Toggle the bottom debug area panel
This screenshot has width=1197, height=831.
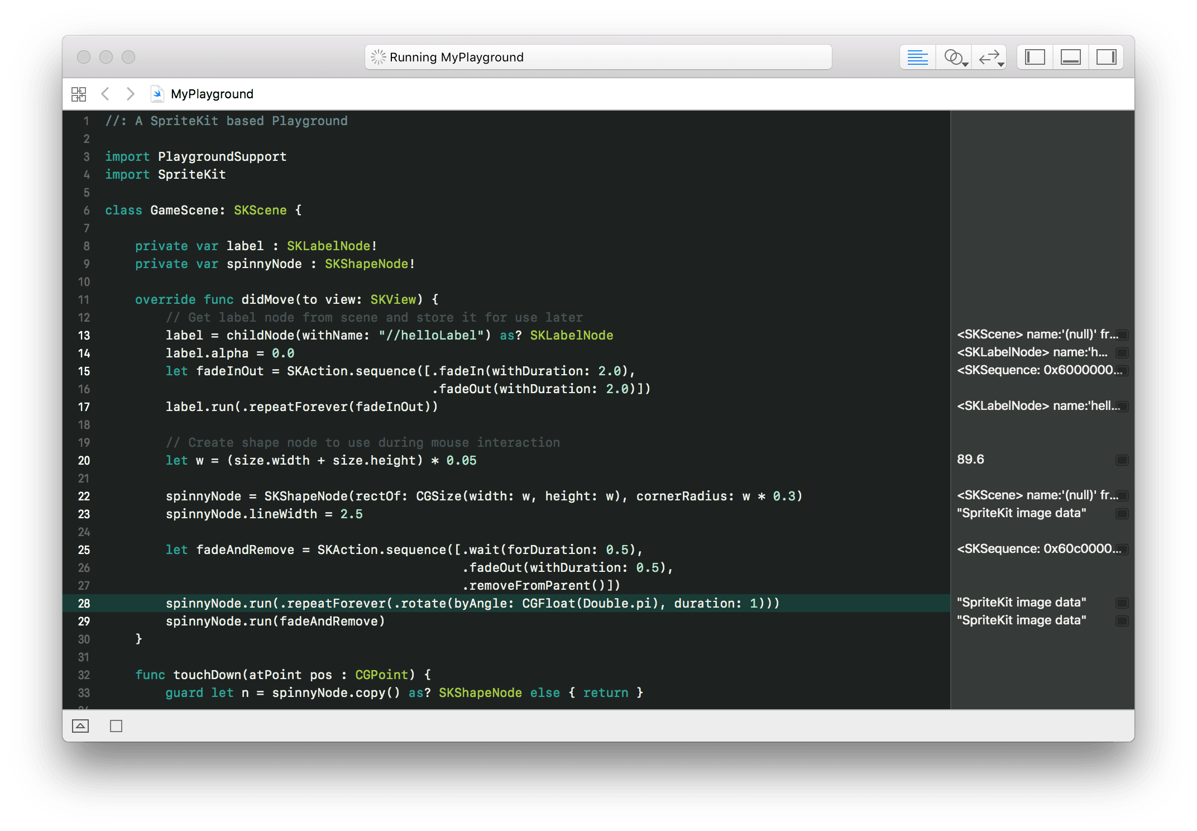click(x=1070, y=57)
